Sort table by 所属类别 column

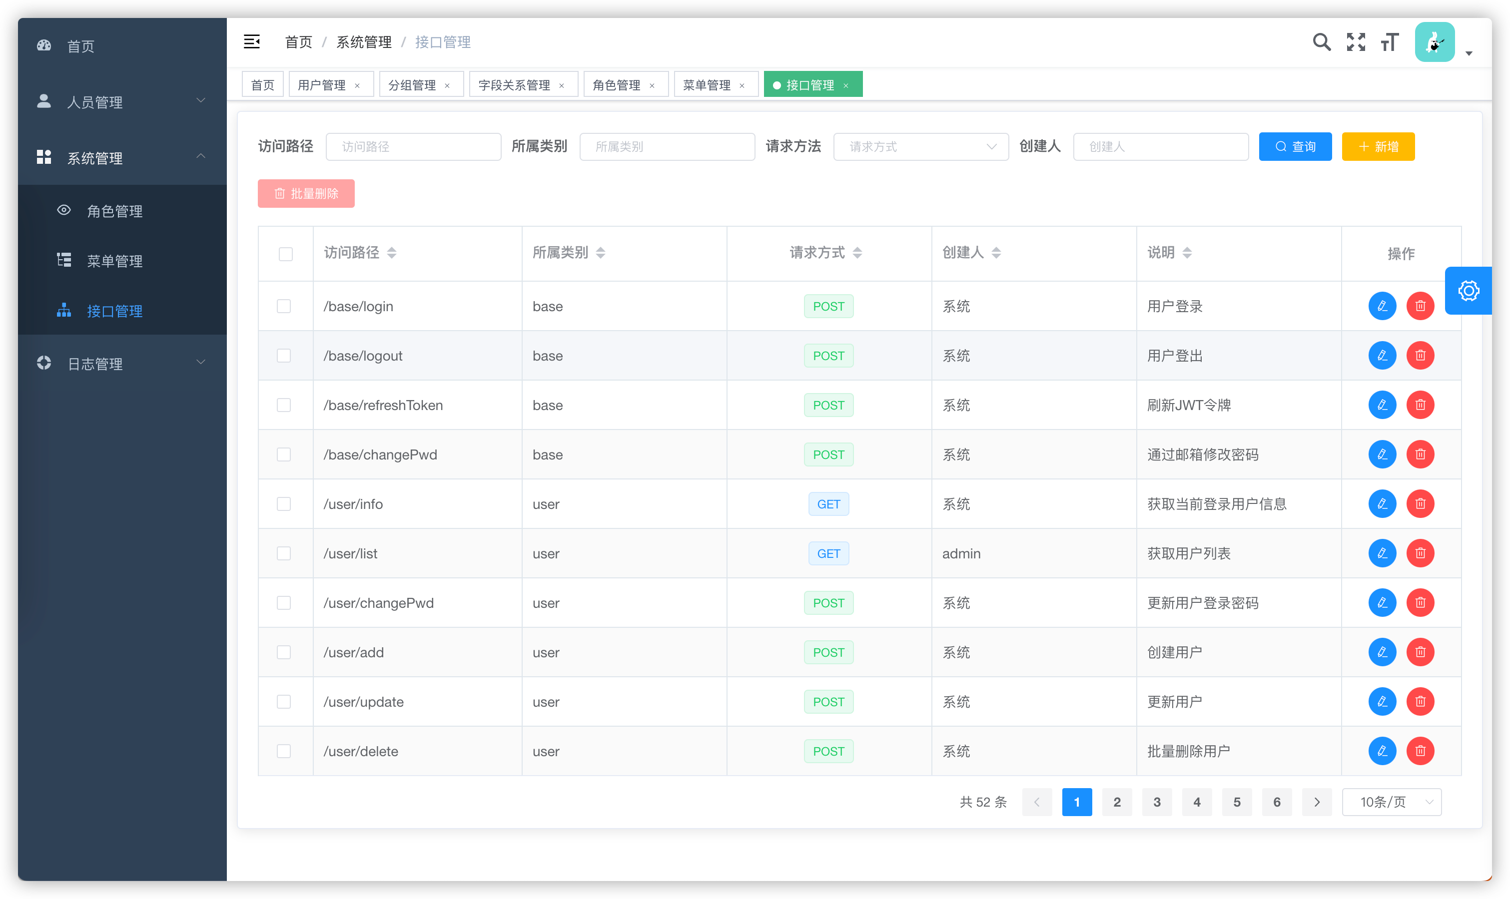pyautogui.click(x=600, y=253)
